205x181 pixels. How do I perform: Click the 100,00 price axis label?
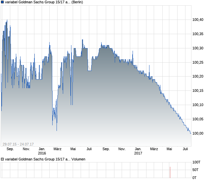click(x=198, y=133)
